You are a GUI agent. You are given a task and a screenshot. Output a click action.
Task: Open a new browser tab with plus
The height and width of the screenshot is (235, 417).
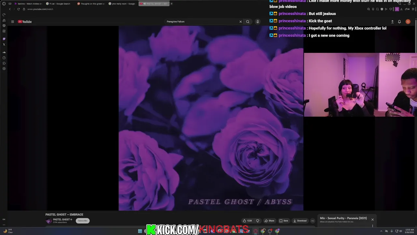[172, 4]
